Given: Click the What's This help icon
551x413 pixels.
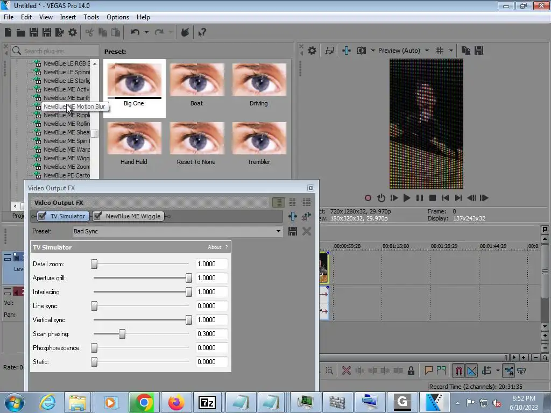Looking at the screenshot, I should (202, 33).
